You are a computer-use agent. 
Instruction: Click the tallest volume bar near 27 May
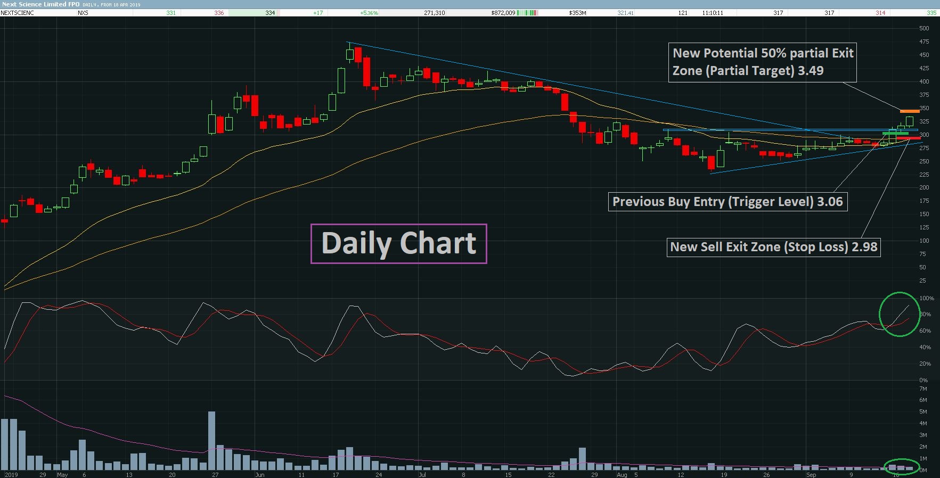point(211,440)
